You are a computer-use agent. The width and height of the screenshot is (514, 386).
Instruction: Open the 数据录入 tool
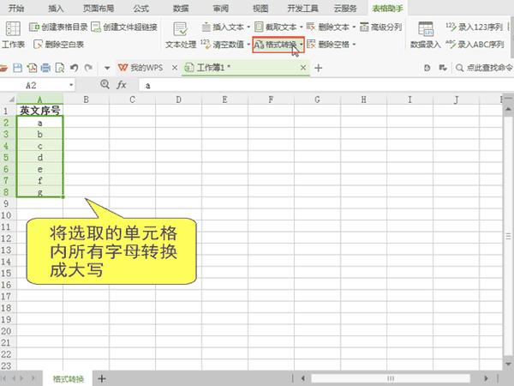pos(426,35)
